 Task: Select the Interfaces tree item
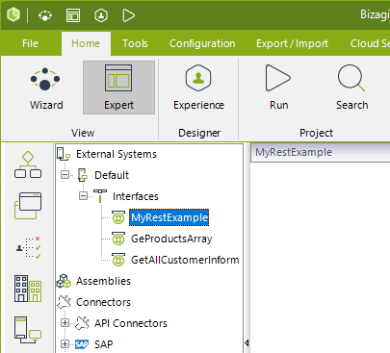click(x=136, y=196)
